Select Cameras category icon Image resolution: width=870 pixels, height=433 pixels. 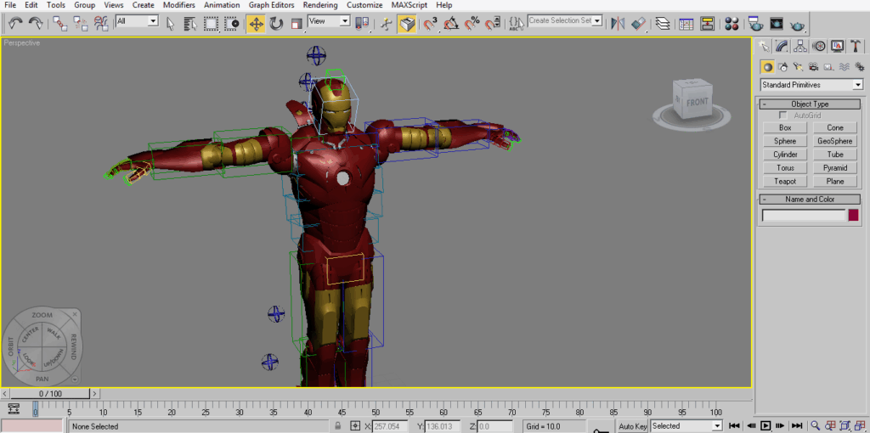coord(813,67)
